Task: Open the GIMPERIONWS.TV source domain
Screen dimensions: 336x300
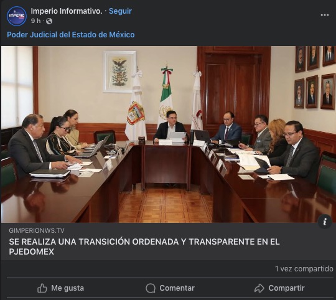Action: click(x=37, y=230)
